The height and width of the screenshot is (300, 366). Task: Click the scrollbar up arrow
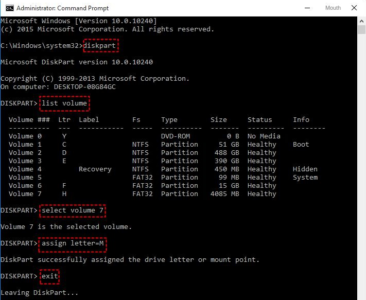click(x=361, y=21)
